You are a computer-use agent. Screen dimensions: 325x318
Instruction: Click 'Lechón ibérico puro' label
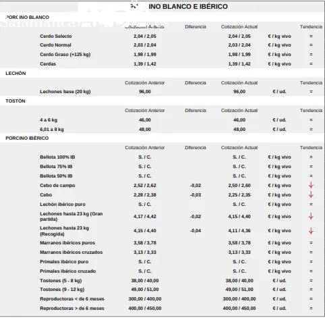(x=63, y=205)
